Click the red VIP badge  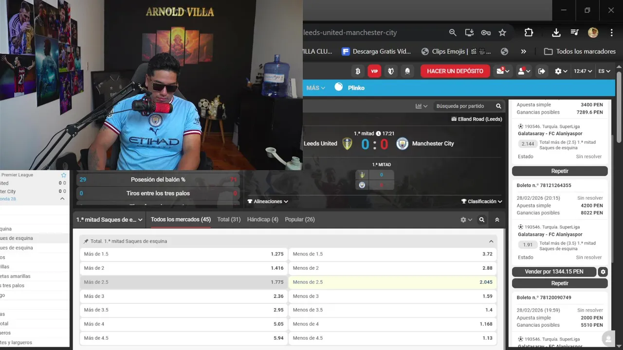point(374,71)
